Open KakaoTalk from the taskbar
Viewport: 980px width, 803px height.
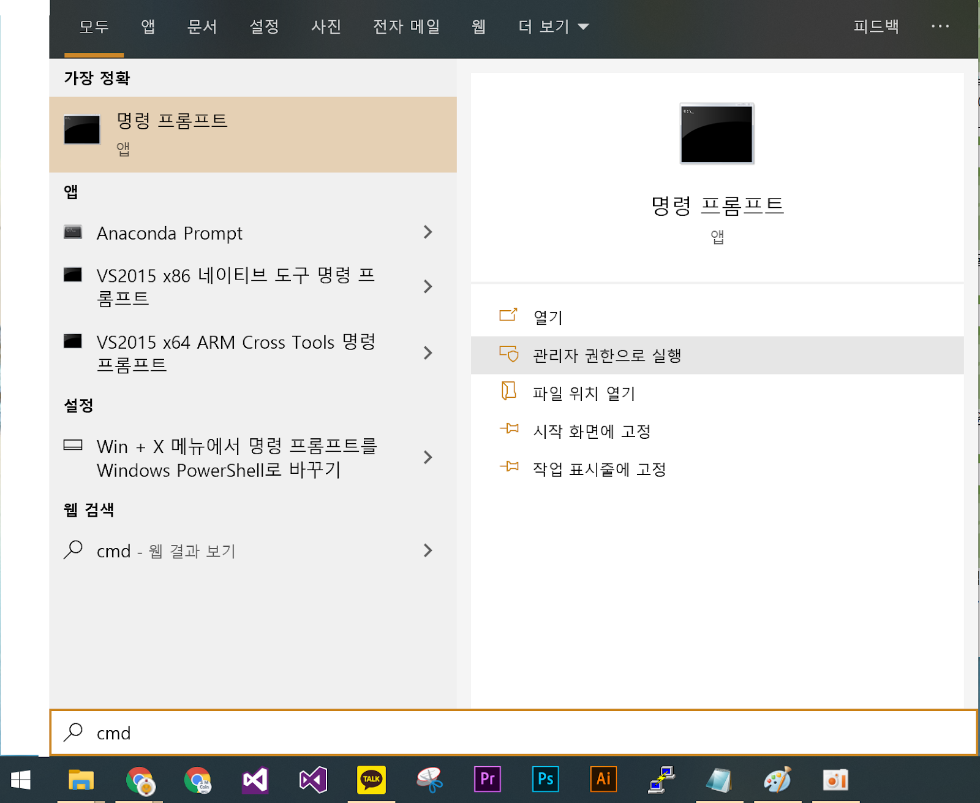point(371,780)
